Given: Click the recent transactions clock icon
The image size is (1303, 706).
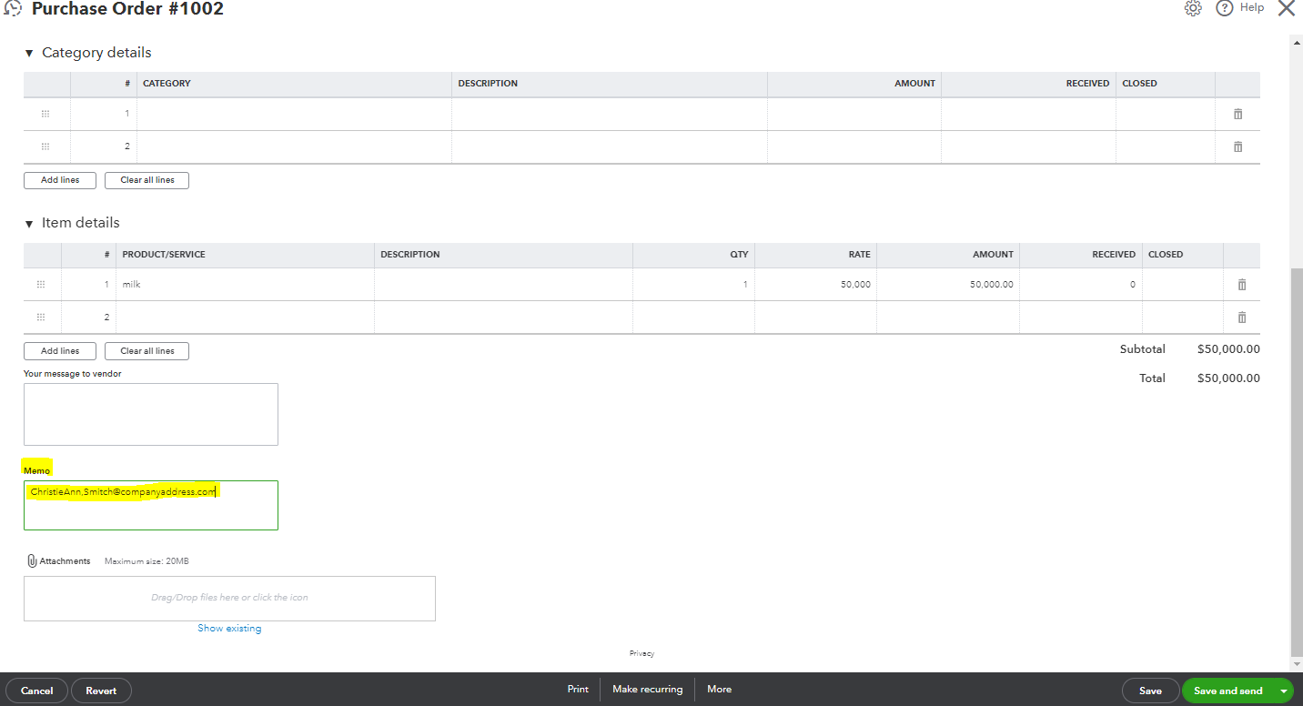Looking at the screenshot, I should tap(13, 8).
